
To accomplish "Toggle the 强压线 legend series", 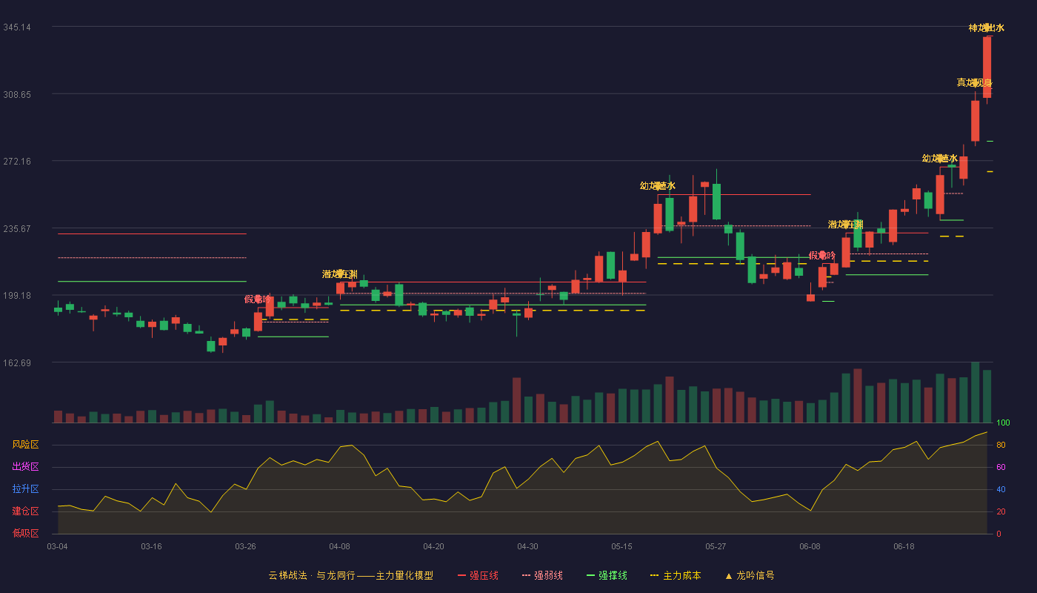I will click(x=478, y=575).
